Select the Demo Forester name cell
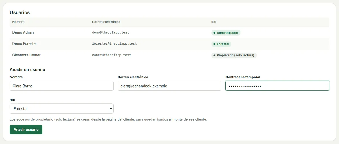This screenshot has height=144, width=339. [x=25, y=44]
